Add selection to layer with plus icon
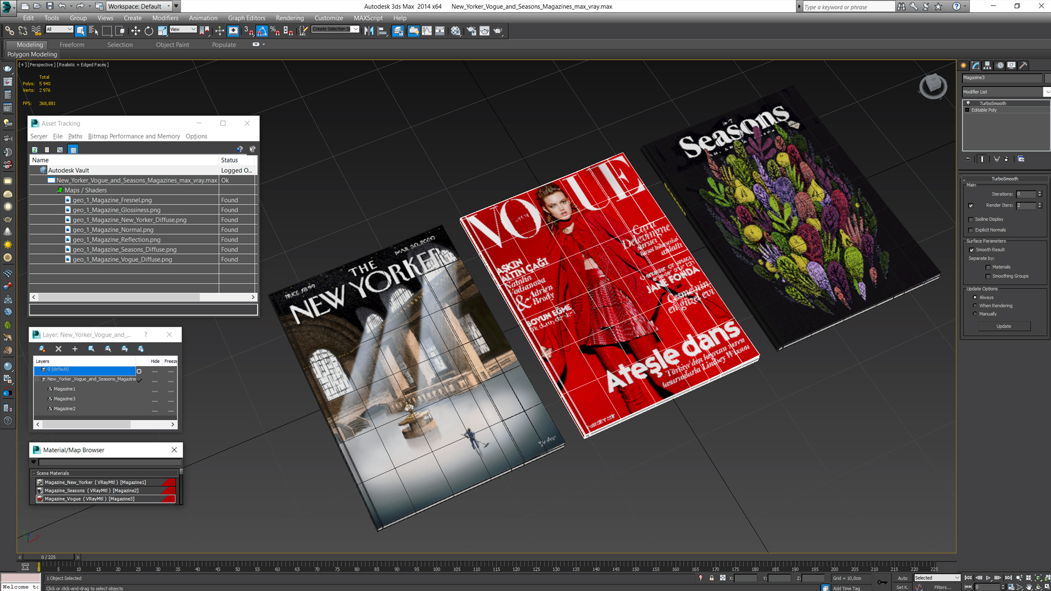Viewport: 1051px width, 591px height. click(75, 349)
